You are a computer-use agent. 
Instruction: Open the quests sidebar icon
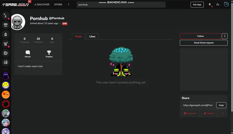coord(5,44)
